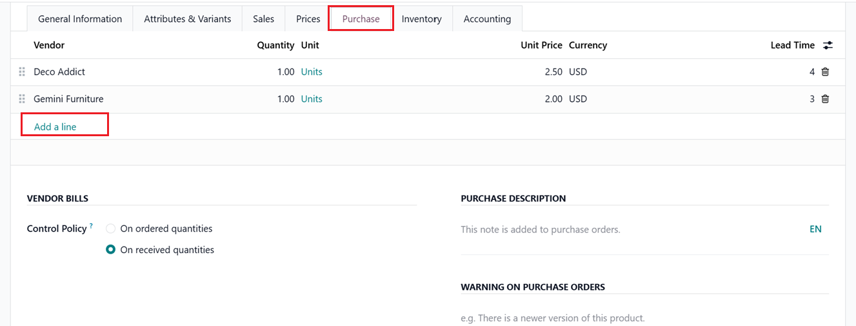This screenshot has height=326, width=856.
Task: Switch to Attributes & Variants tab
Action: (x=187, y=19)
